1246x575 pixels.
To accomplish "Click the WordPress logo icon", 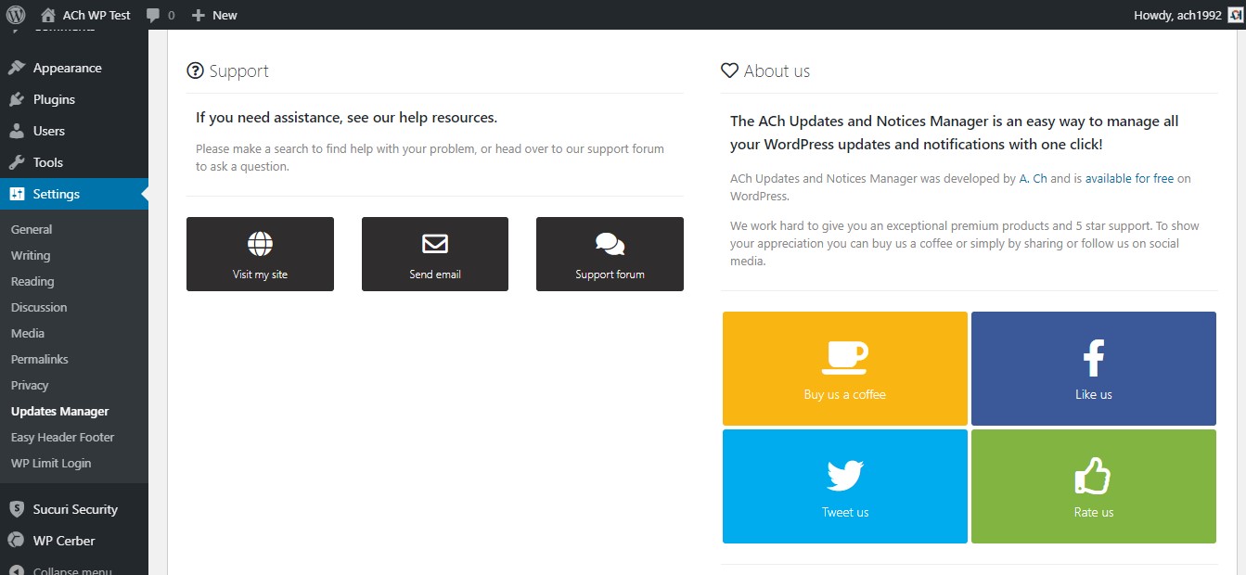I will coord(16,15).
